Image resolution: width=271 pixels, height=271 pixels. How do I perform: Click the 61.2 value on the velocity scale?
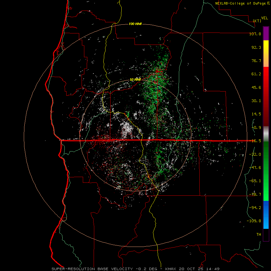point(256,74)
